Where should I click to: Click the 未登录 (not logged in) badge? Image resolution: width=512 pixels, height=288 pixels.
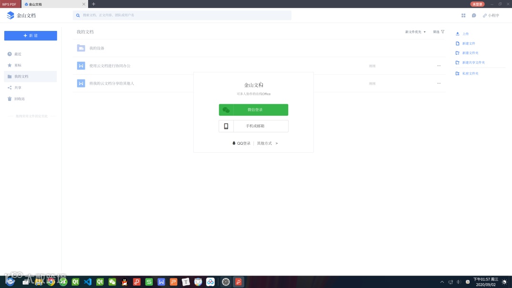pos(477,4)
